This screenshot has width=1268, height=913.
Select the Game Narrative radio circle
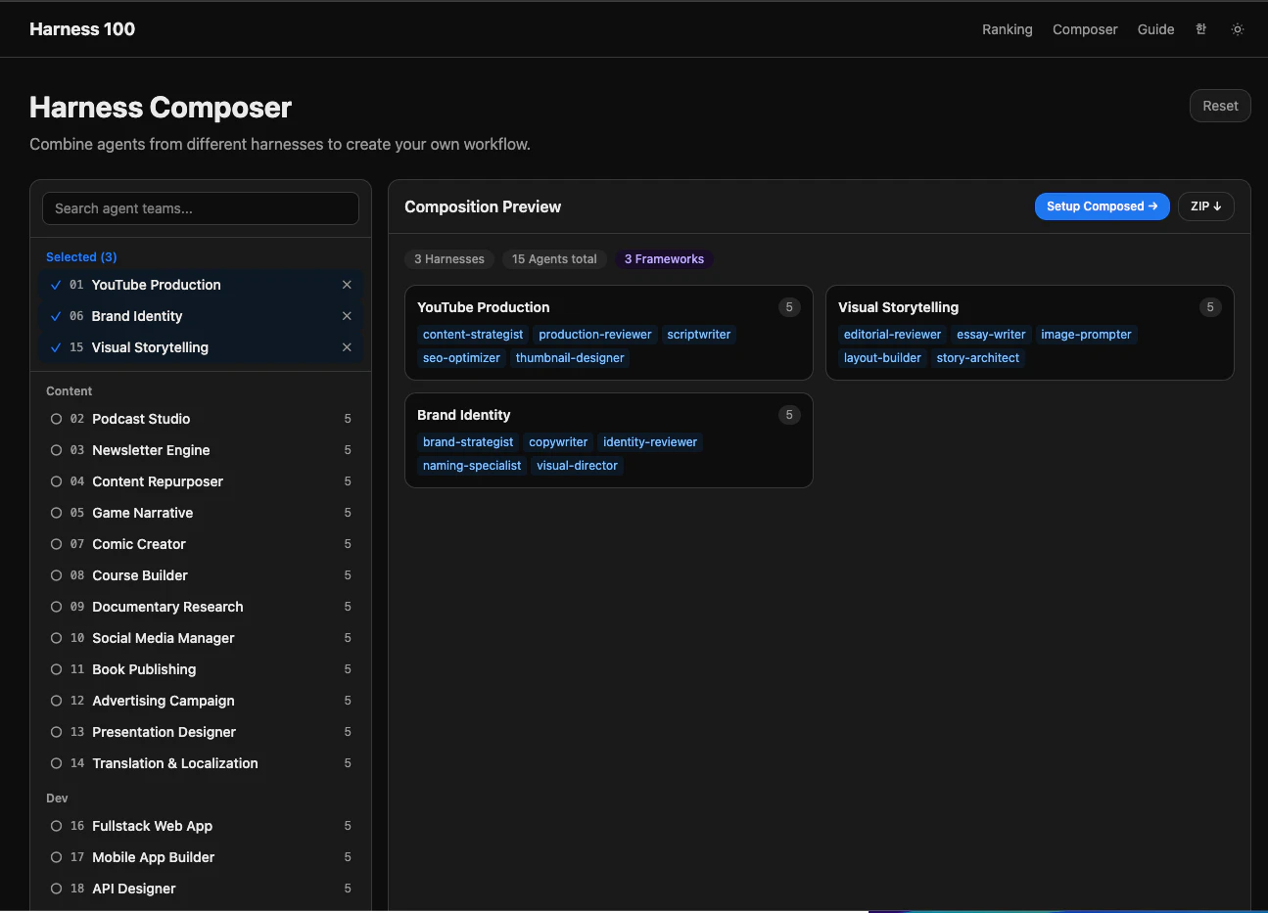pyautogui.click(x=56, y=513)
